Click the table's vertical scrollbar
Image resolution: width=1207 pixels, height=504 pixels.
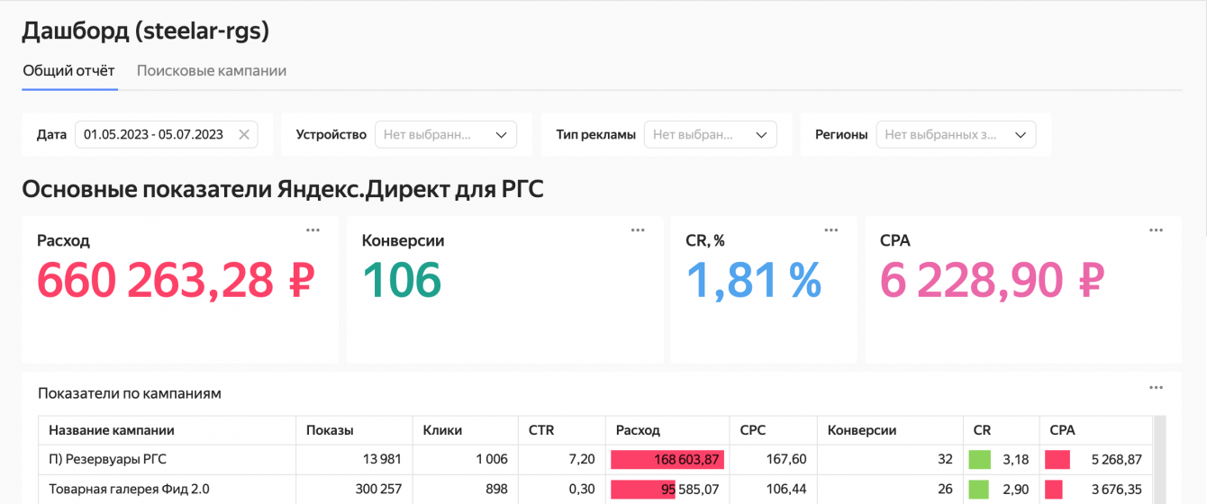pos(1160,460)
